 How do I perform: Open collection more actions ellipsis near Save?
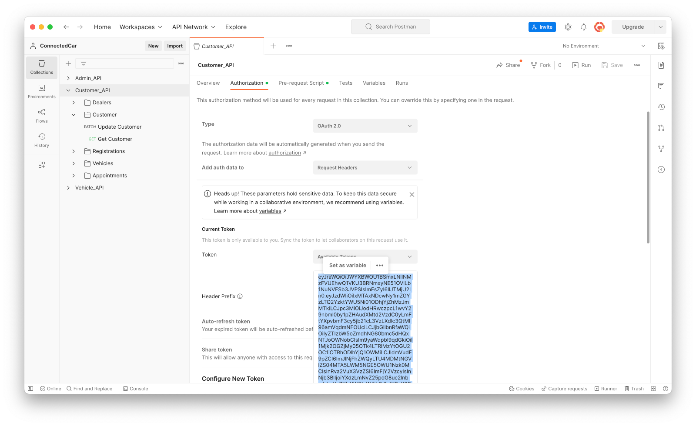[637, 65]
